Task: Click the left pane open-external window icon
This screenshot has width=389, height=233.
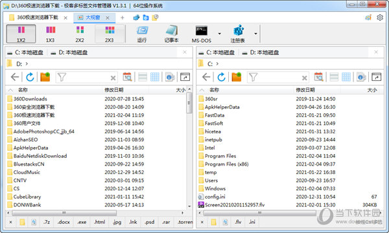Action: tap(185, 77)
